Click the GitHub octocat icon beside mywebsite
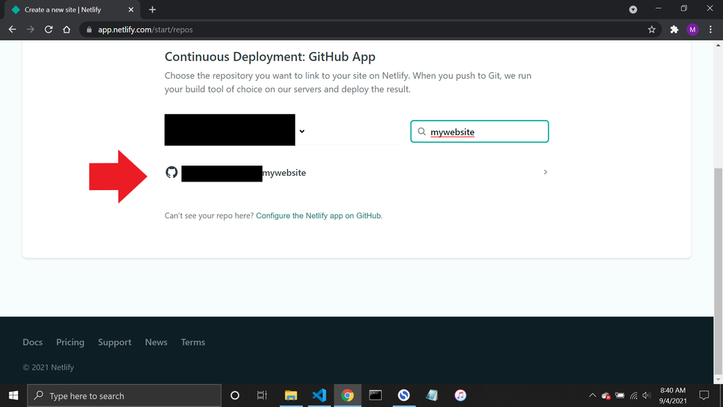This screenshot has height=407, width=723. coord(171,172)
